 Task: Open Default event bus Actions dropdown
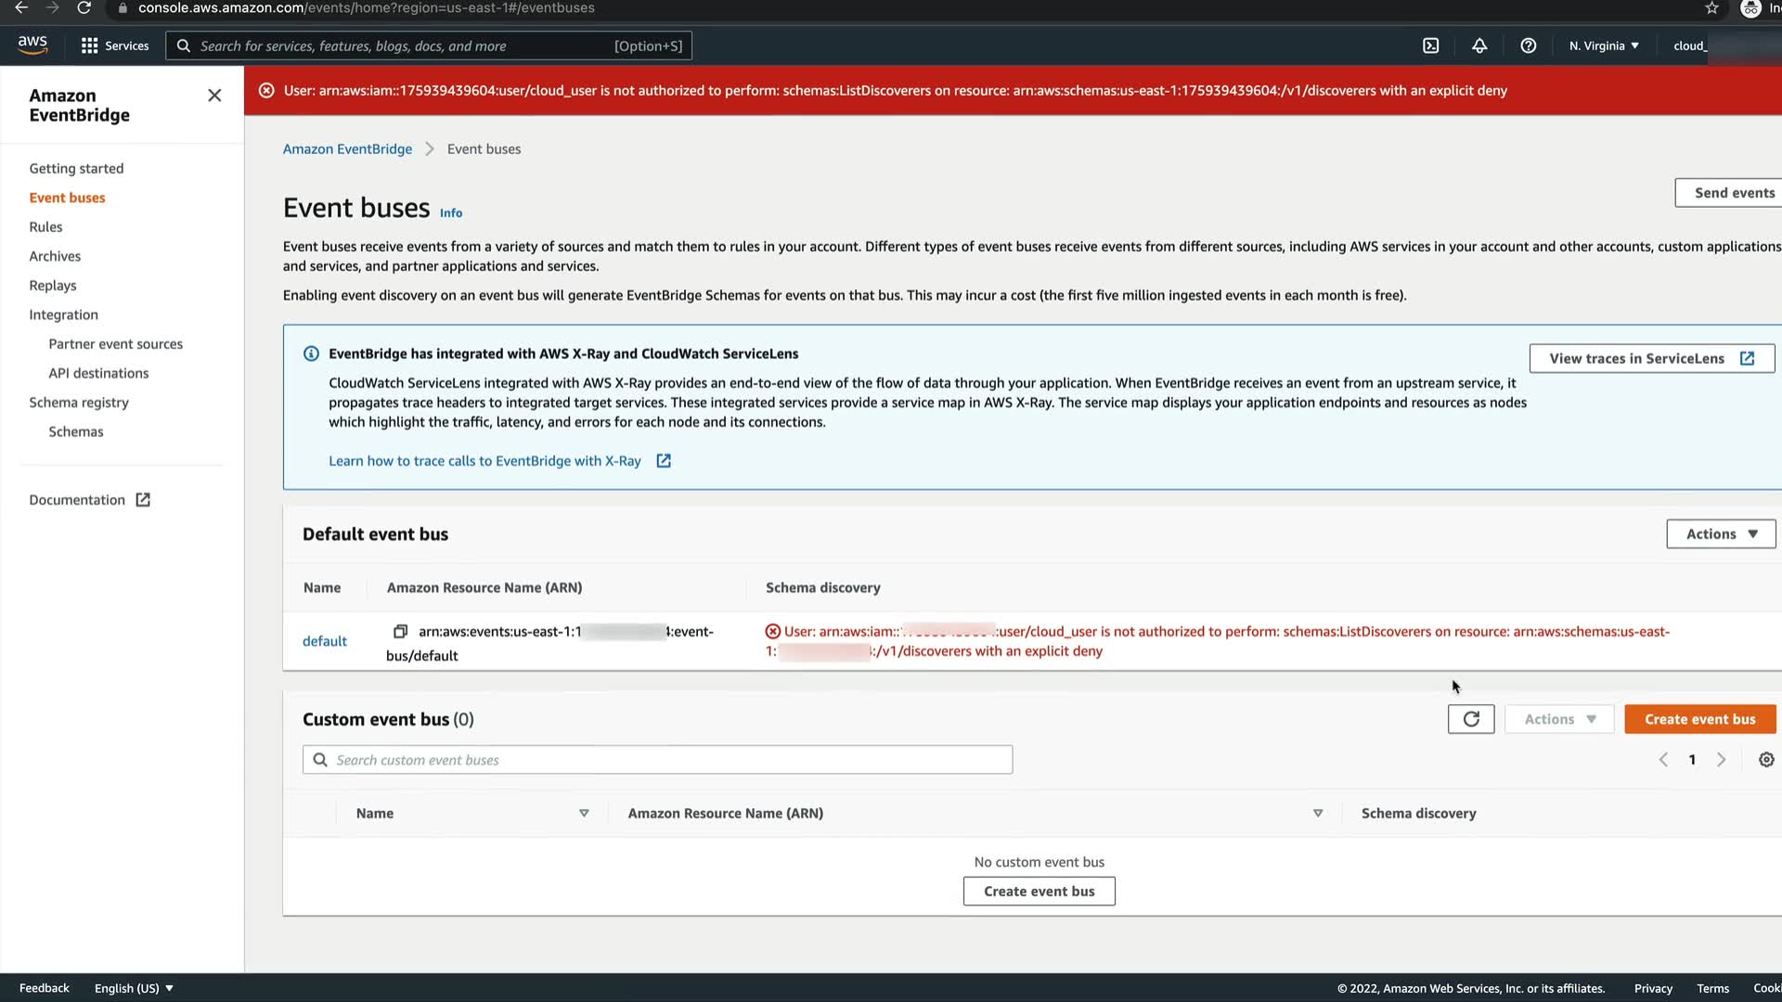click(1720, 534)
